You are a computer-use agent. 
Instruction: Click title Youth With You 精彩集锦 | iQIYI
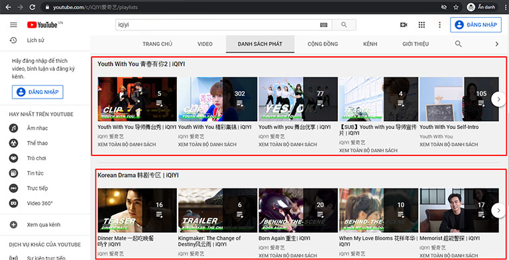click(215, 127)
